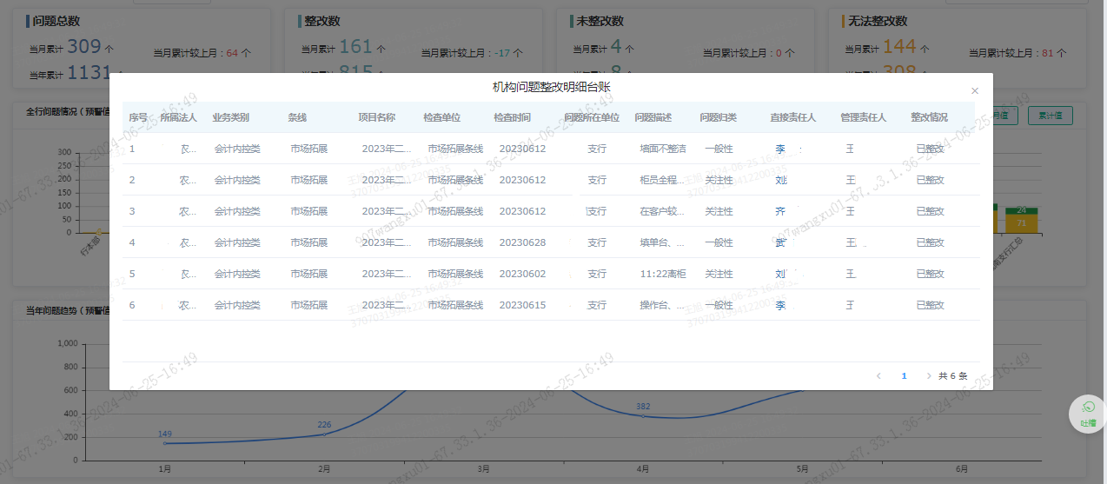The image size is (1107, 484).
Task: Click the 382 data point on trend chart
Action: (x=643, y=415)
